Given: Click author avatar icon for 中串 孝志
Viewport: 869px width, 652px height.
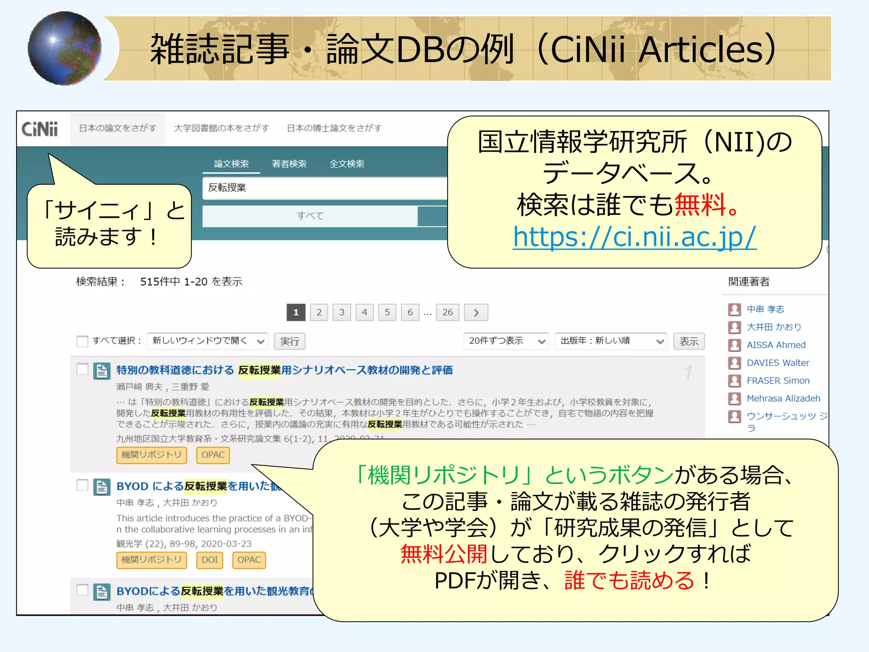Looking at the screenshot, I should click(734, 309).
